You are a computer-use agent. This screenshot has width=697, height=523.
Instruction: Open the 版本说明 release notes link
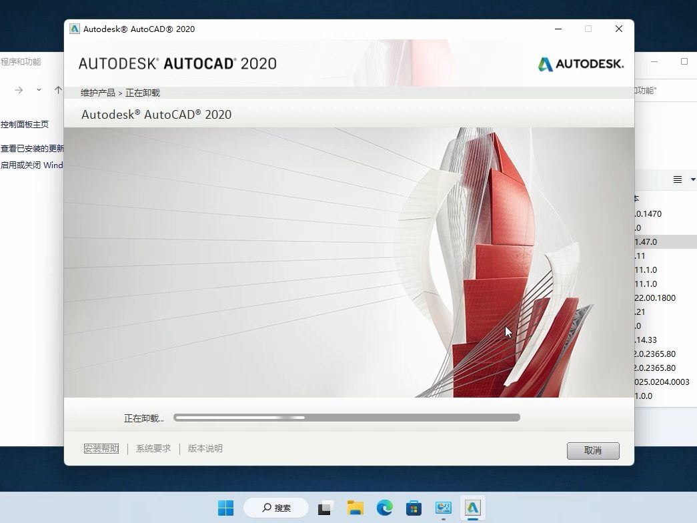point(205,449)
